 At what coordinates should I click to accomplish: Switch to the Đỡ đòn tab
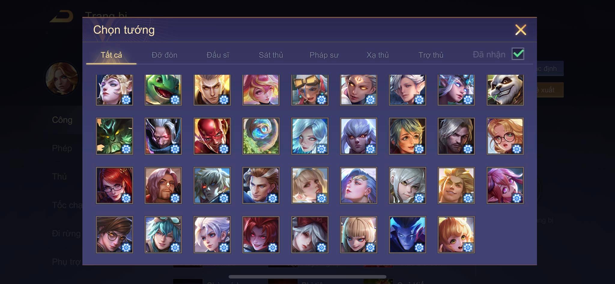point(164,55)
